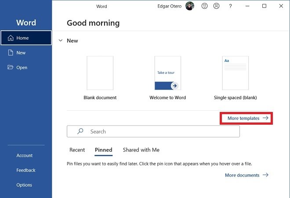This screenshot has width=290, height=198.
Task: Click the frowning face feedback icon
Action: point(216,6)
